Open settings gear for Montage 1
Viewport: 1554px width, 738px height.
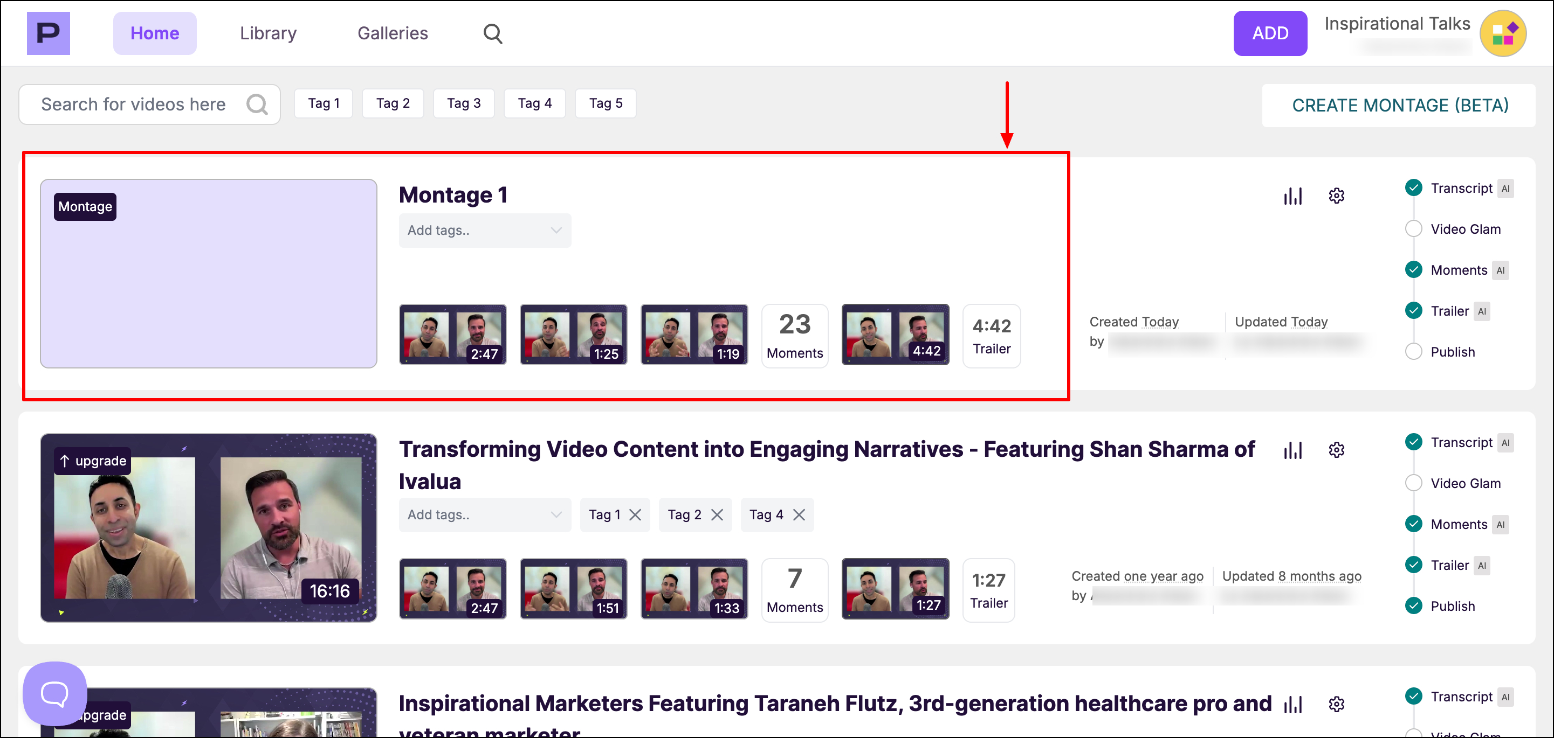coord(1336,196)
